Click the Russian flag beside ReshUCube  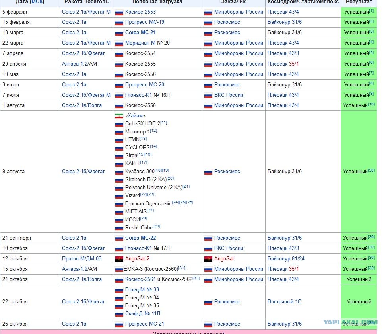[x=119, y=228]
